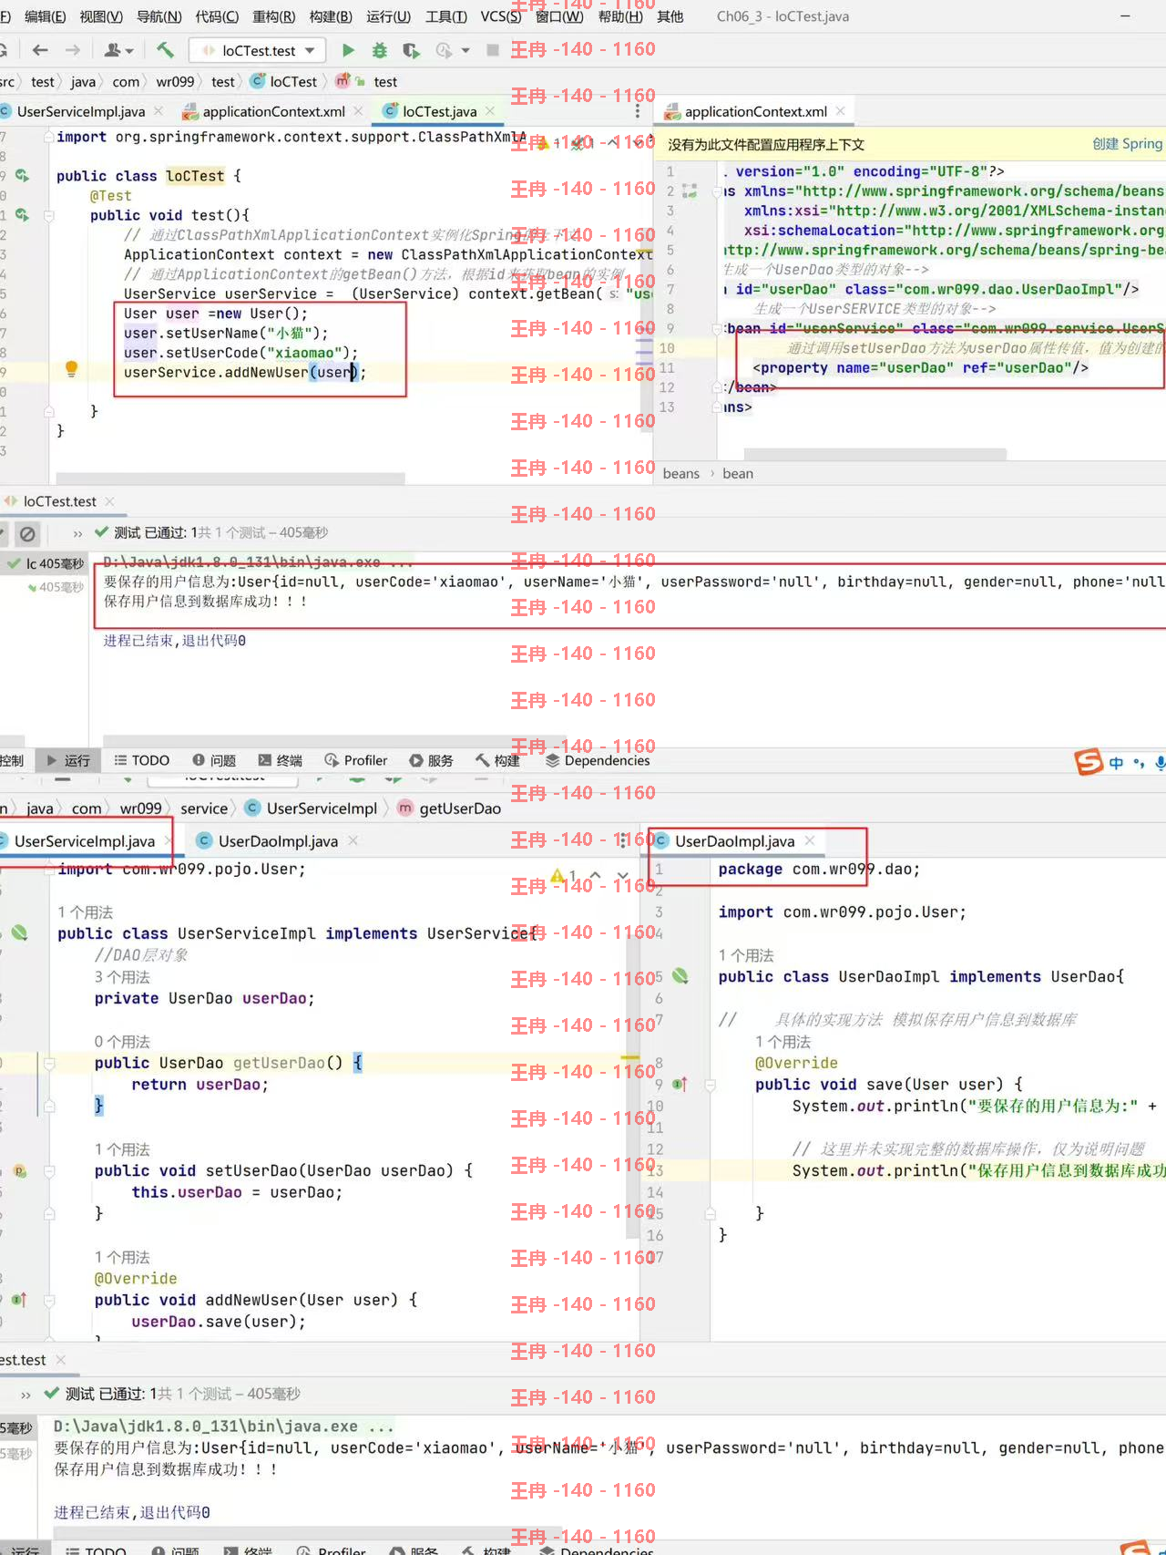The image size is (1166, 1555).
Task: Open the yellow lightbulb beside userService.addNewUser
Action: click(x=71, y=369)
